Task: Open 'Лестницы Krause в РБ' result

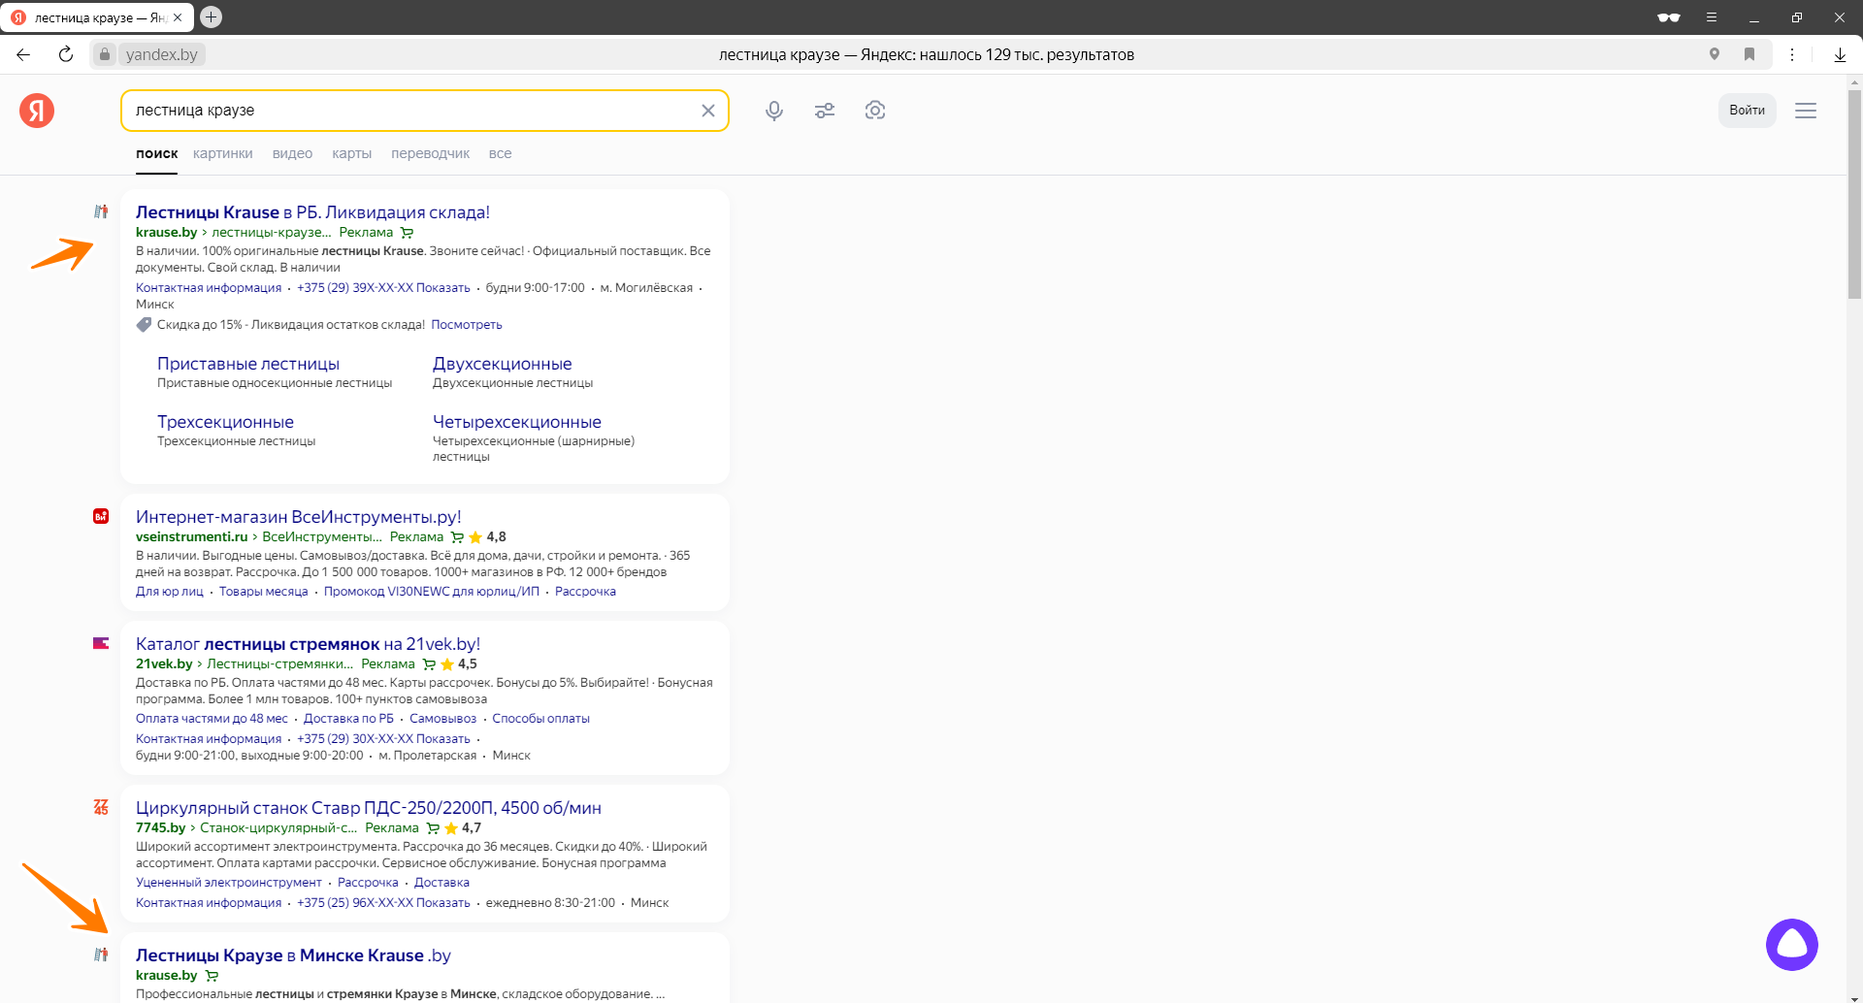Action: coord(312,212)
